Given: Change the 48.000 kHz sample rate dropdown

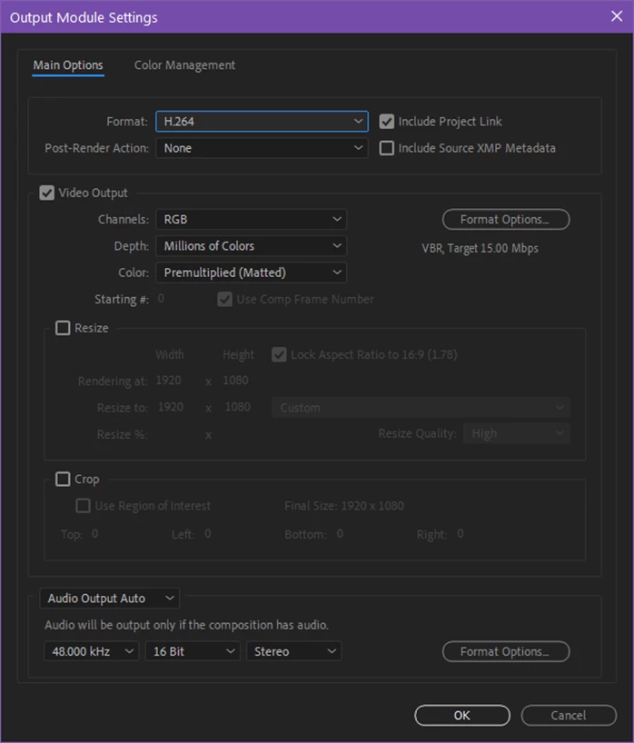Looking at the screenshot, I should click(x=92, y=651).
